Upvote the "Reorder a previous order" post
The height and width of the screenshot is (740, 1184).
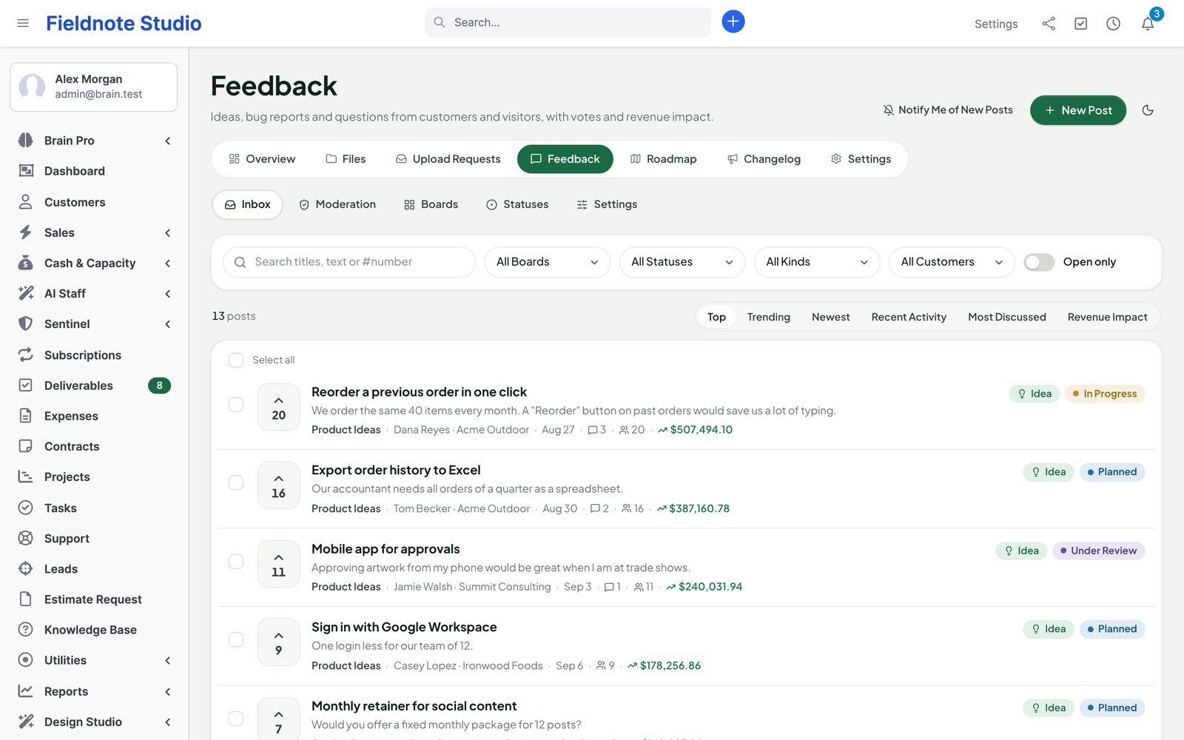(278, 407)
